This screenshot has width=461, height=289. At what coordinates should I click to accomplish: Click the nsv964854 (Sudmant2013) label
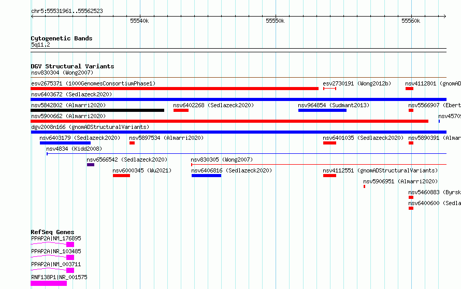(x=334, y=105)
